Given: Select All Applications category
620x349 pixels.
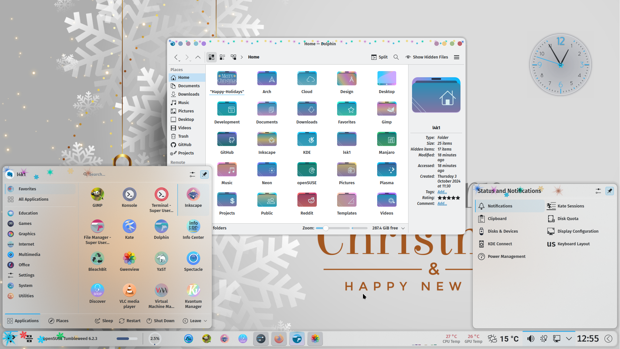Looking at the screenshot, I should pyautogui.click(x=41, y=199).
